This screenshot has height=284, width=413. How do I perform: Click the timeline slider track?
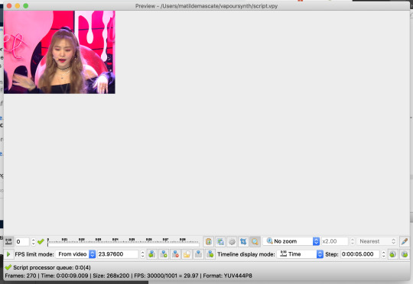coord(123,242)
